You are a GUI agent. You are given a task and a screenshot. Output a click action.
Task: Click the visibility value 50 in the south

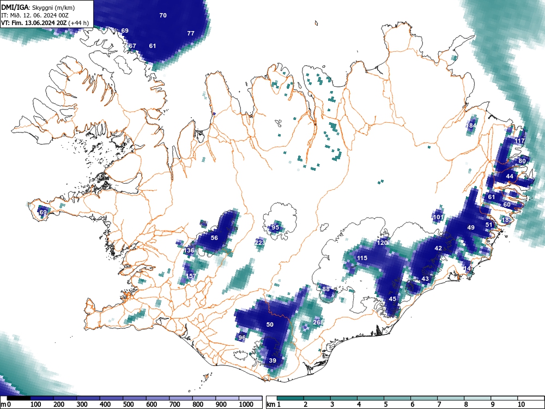(x=270, y=324)
